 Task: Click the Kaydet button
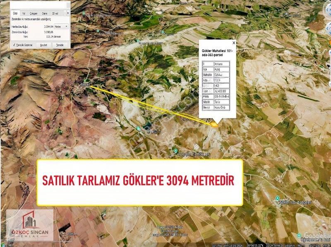pyautogui.click(x=44, y=45)
